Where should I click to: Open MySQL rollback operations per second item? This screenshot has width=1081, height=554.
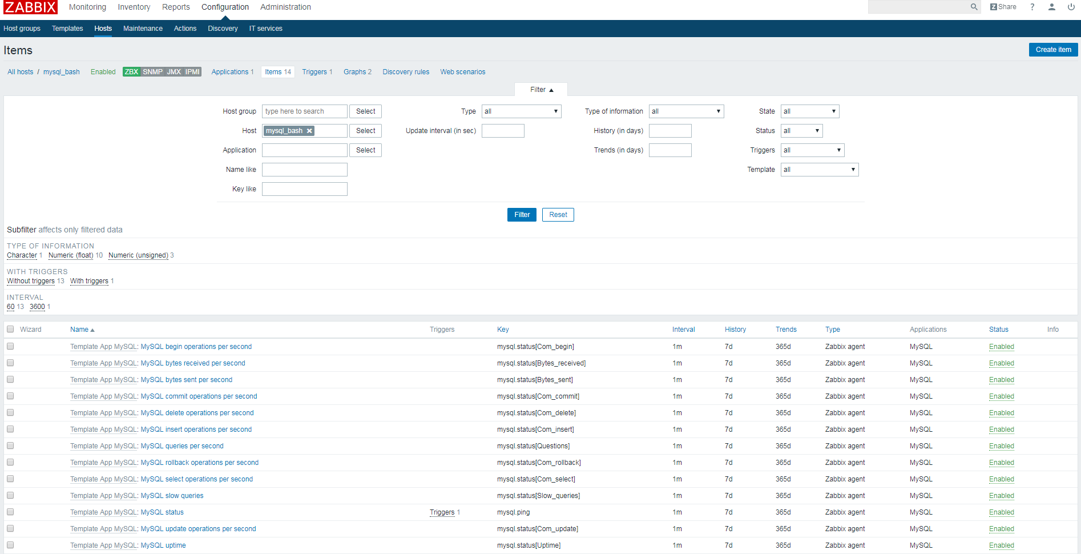tap(200, 463)
